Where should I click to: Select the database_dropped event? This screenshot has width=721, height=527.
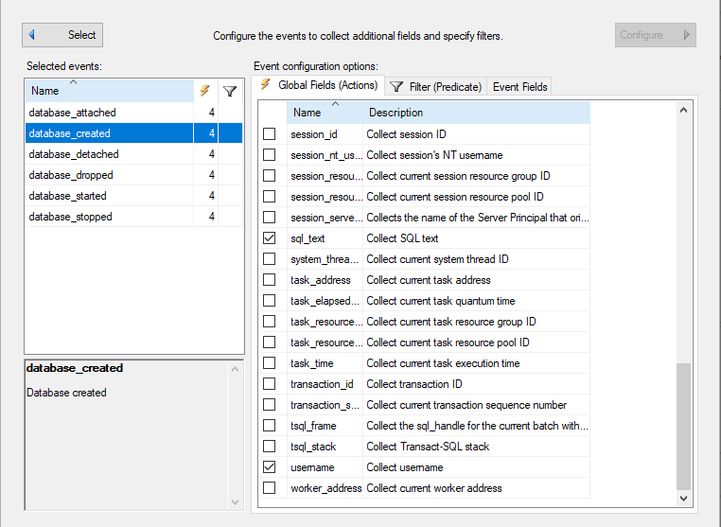133,175
